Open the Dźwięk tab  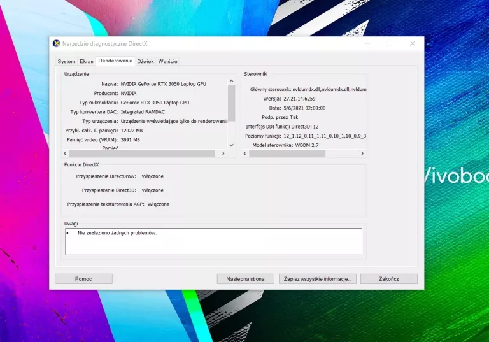145,62
